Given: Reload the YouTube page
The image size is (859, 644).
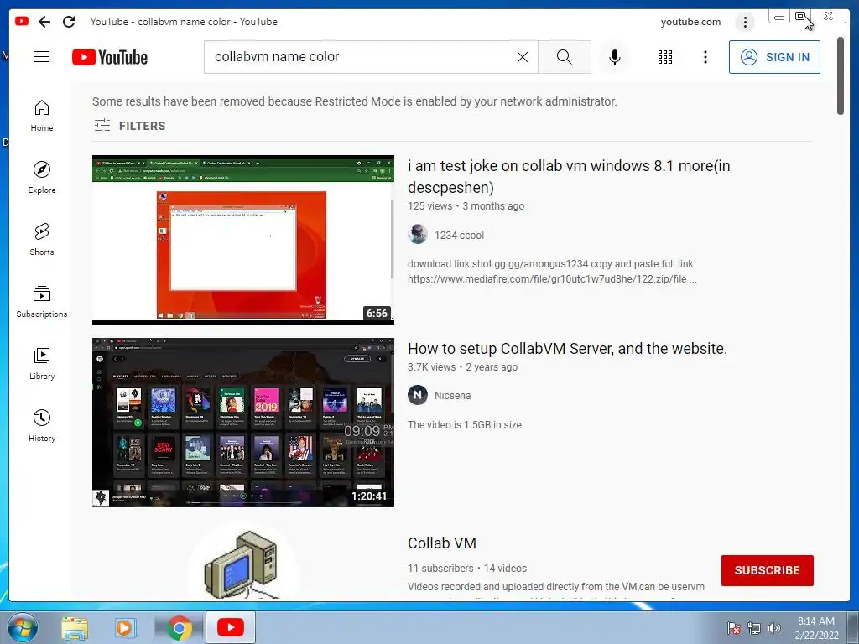Looking at the screenshot, I should tap(69, 22).
